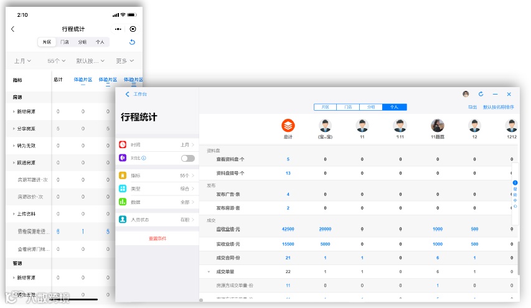531x308 pixels.
Task: Select the mobile 个人 tab
Action: tap(100, 42)
